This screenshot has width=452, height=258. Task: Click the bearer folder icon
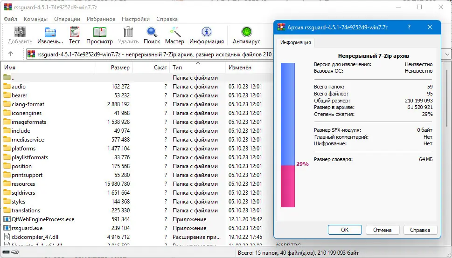point(7,95)
